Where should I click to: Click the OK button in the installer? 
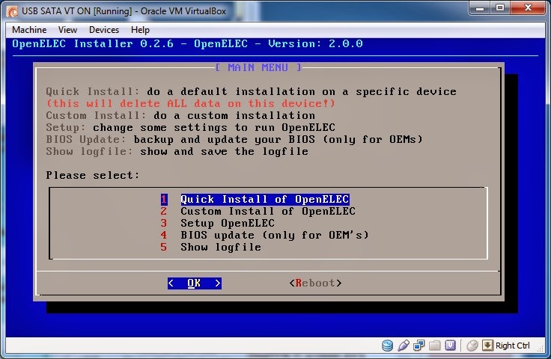pyautogui.click(x=195, y=283)
